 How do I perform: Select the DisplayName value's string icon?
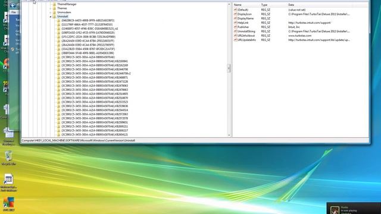[x=235, y=18]
